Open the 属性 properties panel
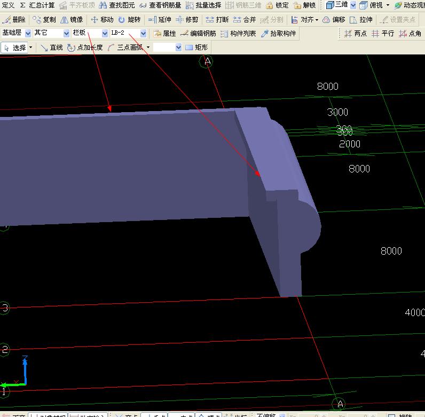425x417 pixels. [165, 33]
